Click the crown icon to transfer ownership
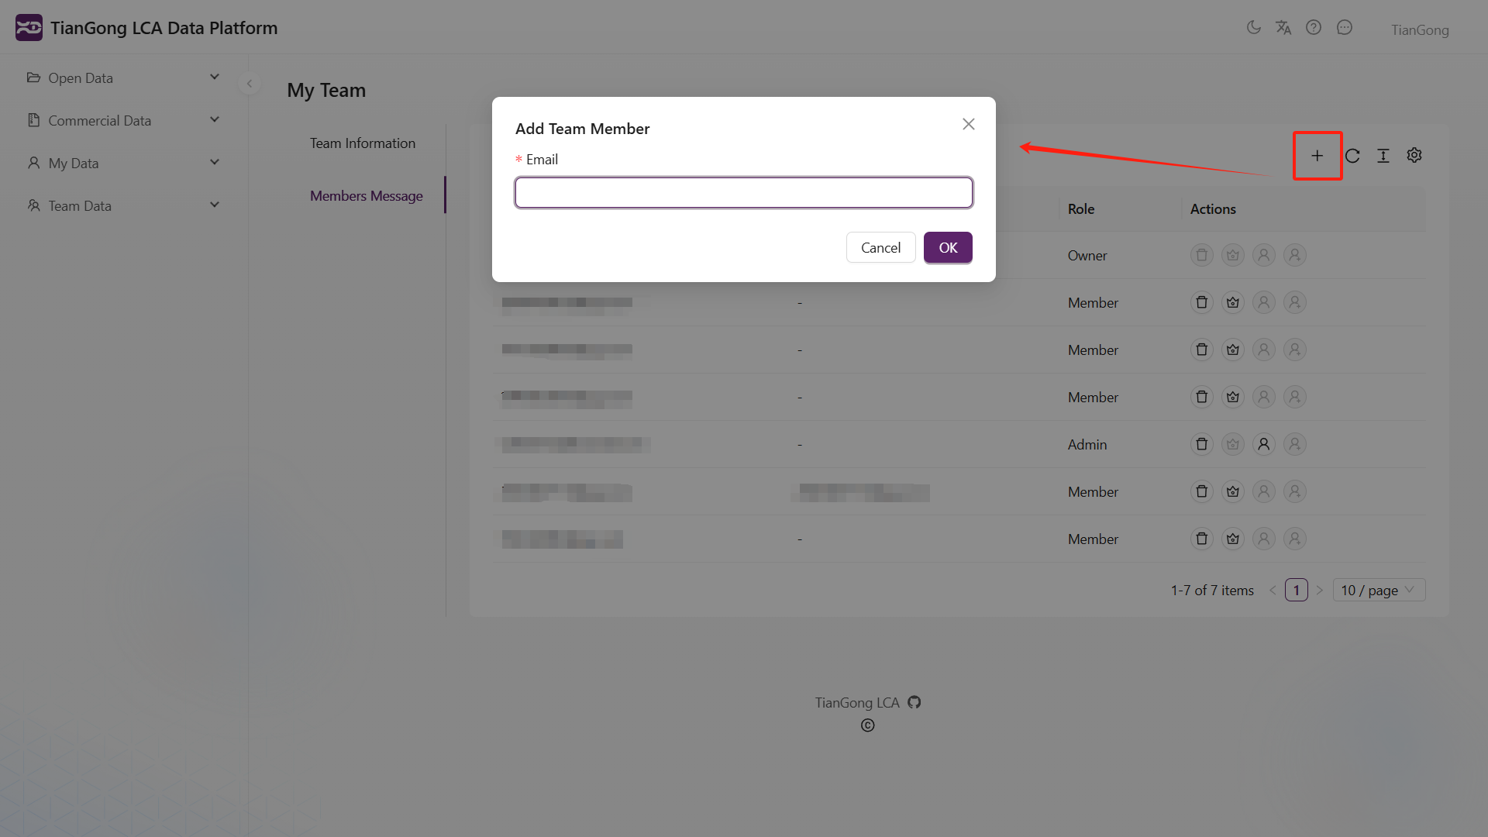This screenshot has width=1488, height=837. pyautogui.click(x=1233, y=255)
